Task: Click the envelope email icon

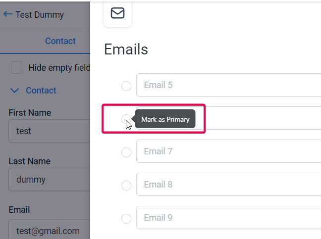Action: click(x=117, y=13)
